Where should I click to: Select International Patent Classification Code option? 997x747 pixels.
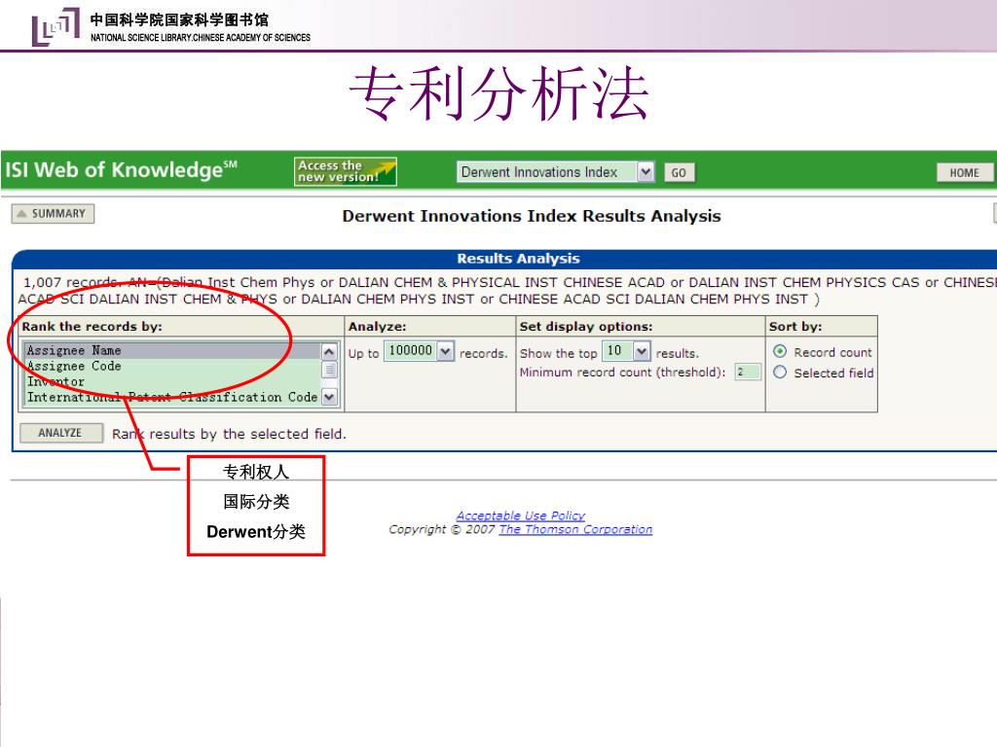(172, 397)
